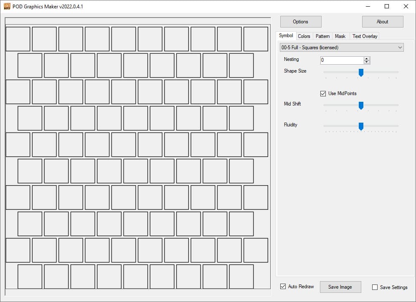This screenshot has width=416, height=302.
Task: Toggle the Use MidPoints checkbox
Action: tap(323, 93)
